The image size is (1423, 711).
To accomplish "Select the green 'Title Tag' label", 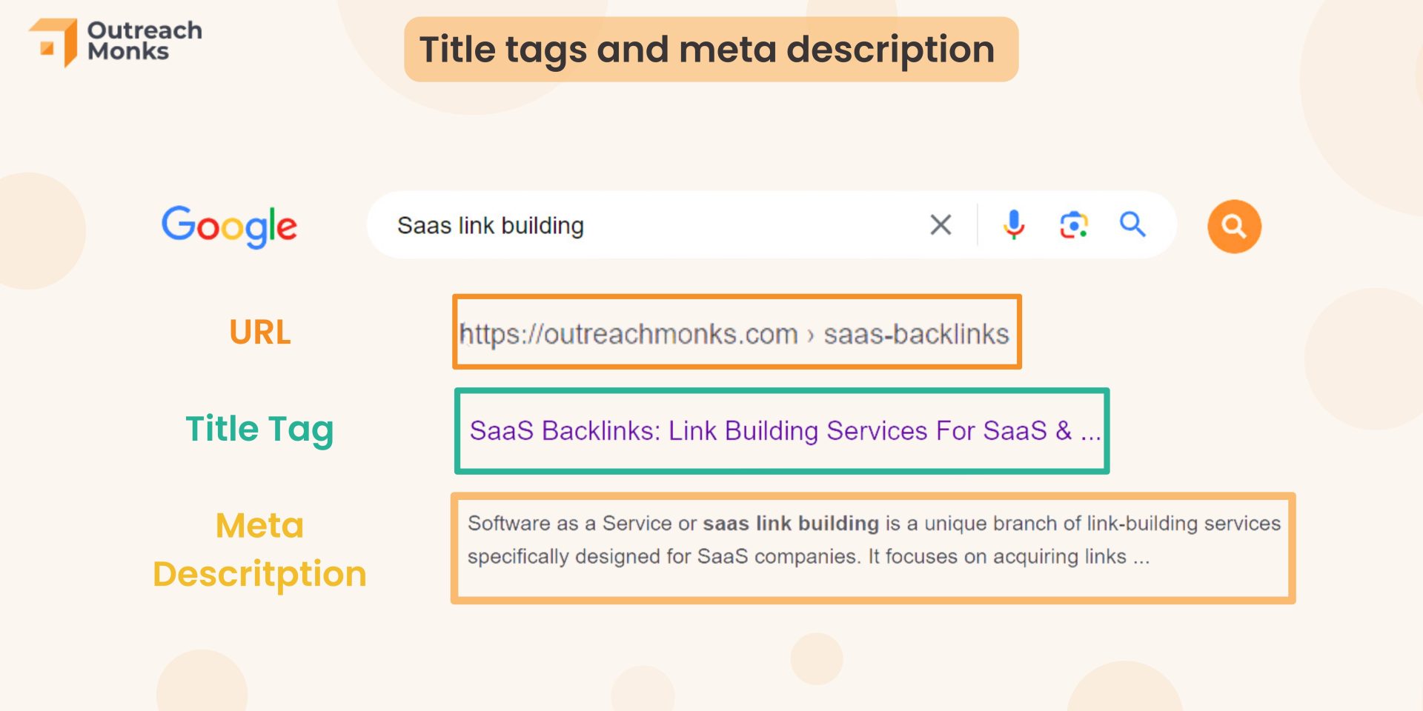I will tap(259, 430).
